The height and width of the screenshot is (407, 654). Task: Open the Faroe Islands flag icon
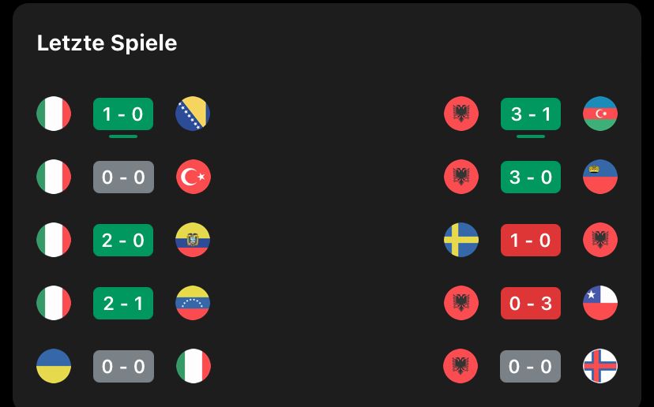tap(600, 366)
